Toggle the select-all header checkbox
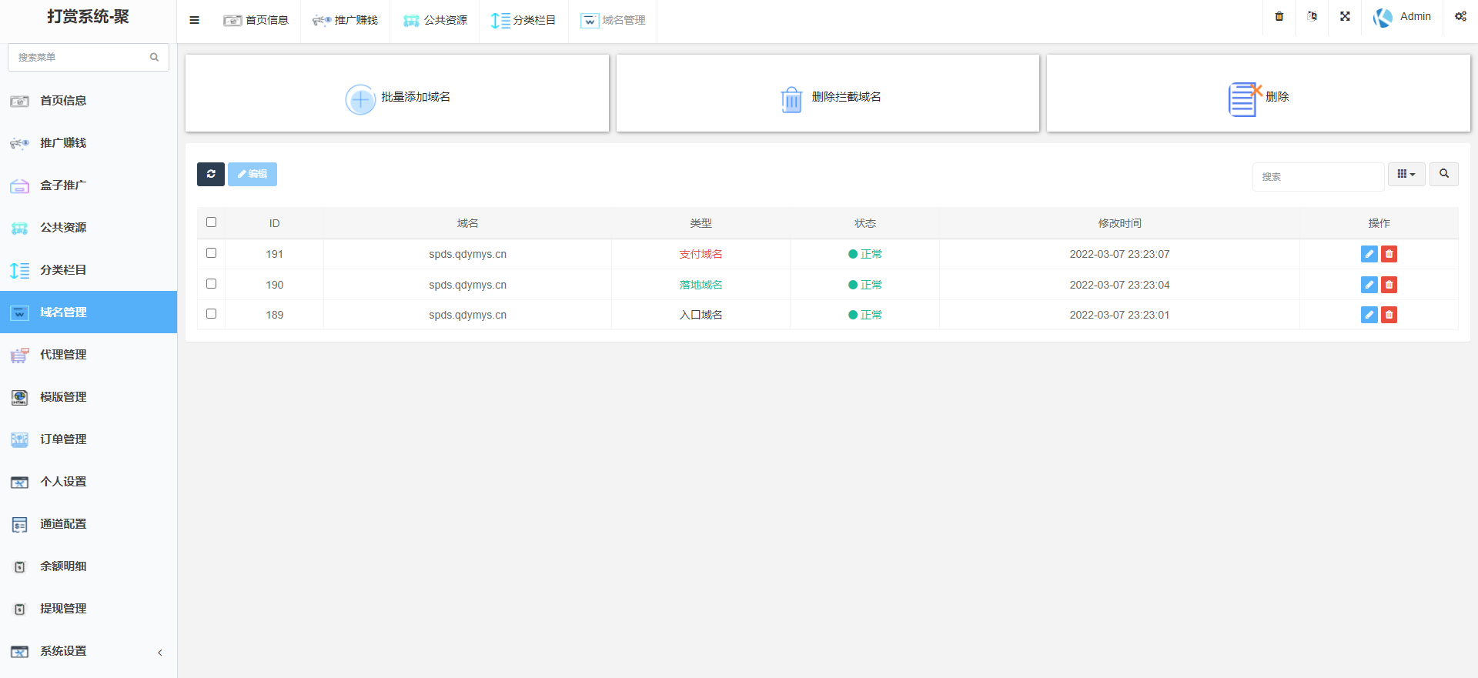1478x678 pixels. click(x=212, y=222)
